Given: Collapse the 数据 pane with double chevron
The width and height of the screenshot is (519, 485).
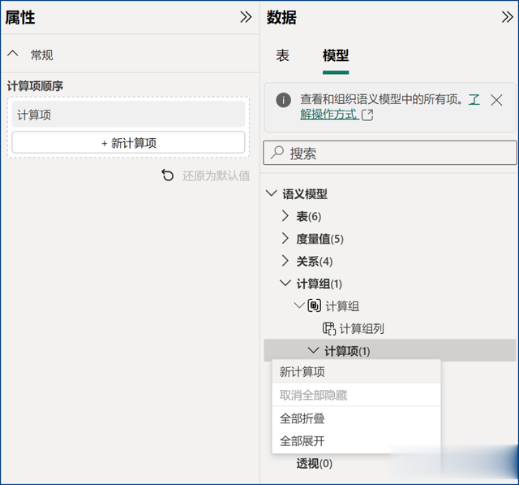Looking at the screenshot, I should [507, 17].
